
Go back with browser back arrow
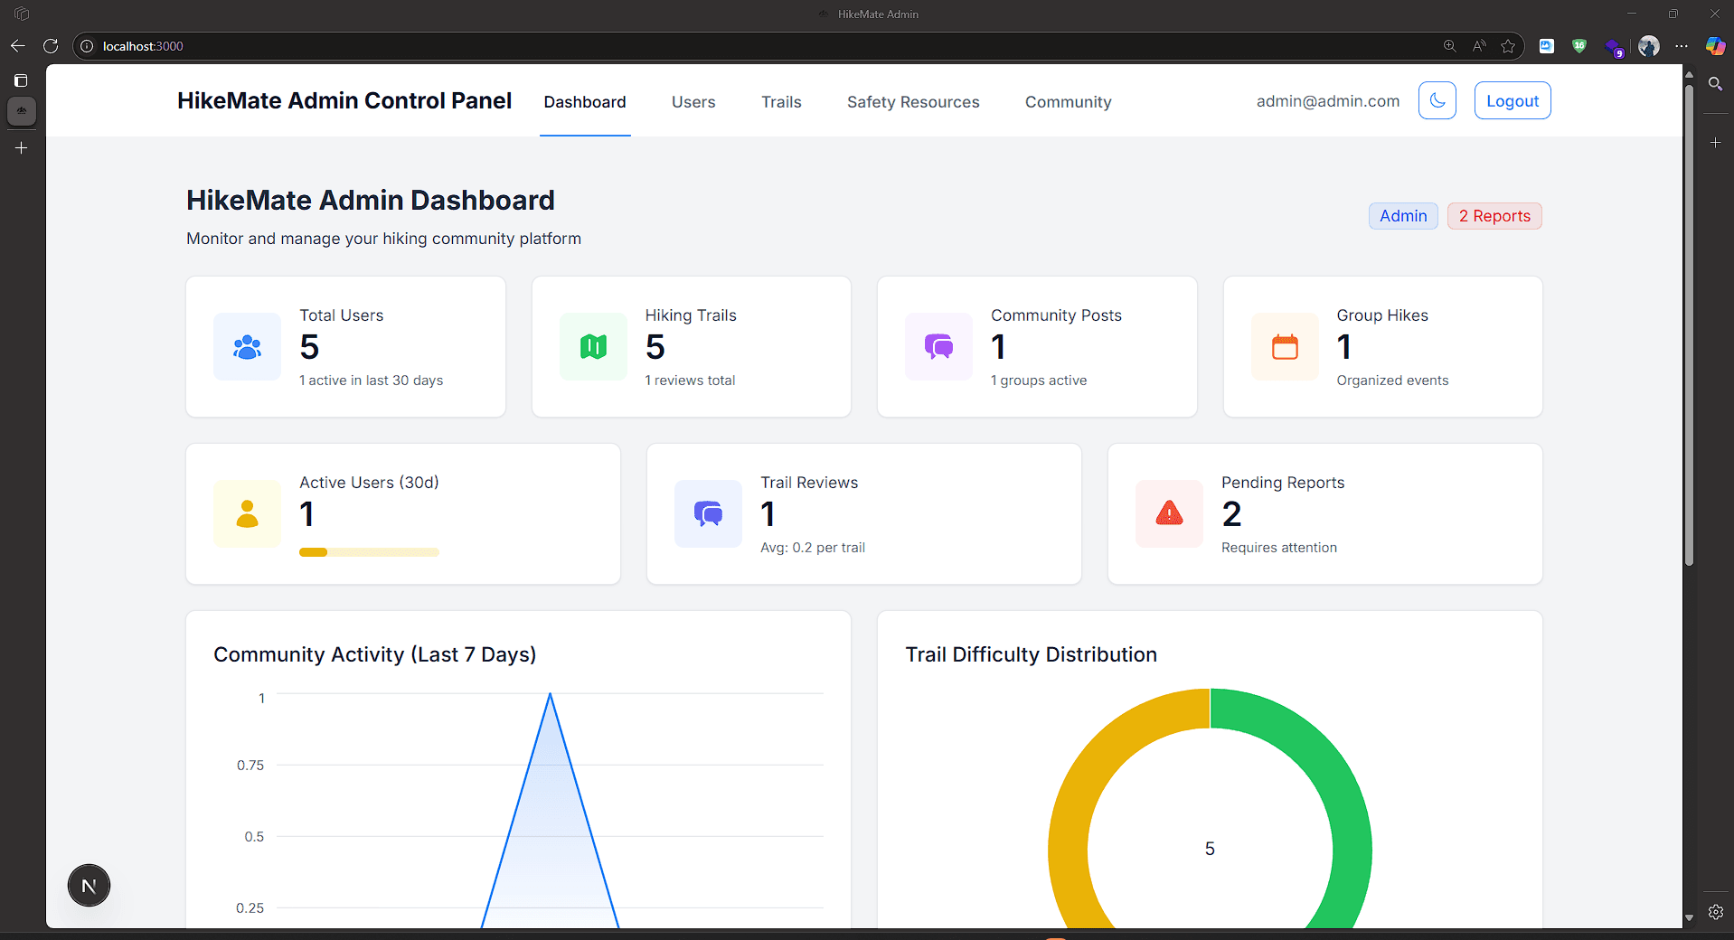pyautogui.click(x=18, y=46)
